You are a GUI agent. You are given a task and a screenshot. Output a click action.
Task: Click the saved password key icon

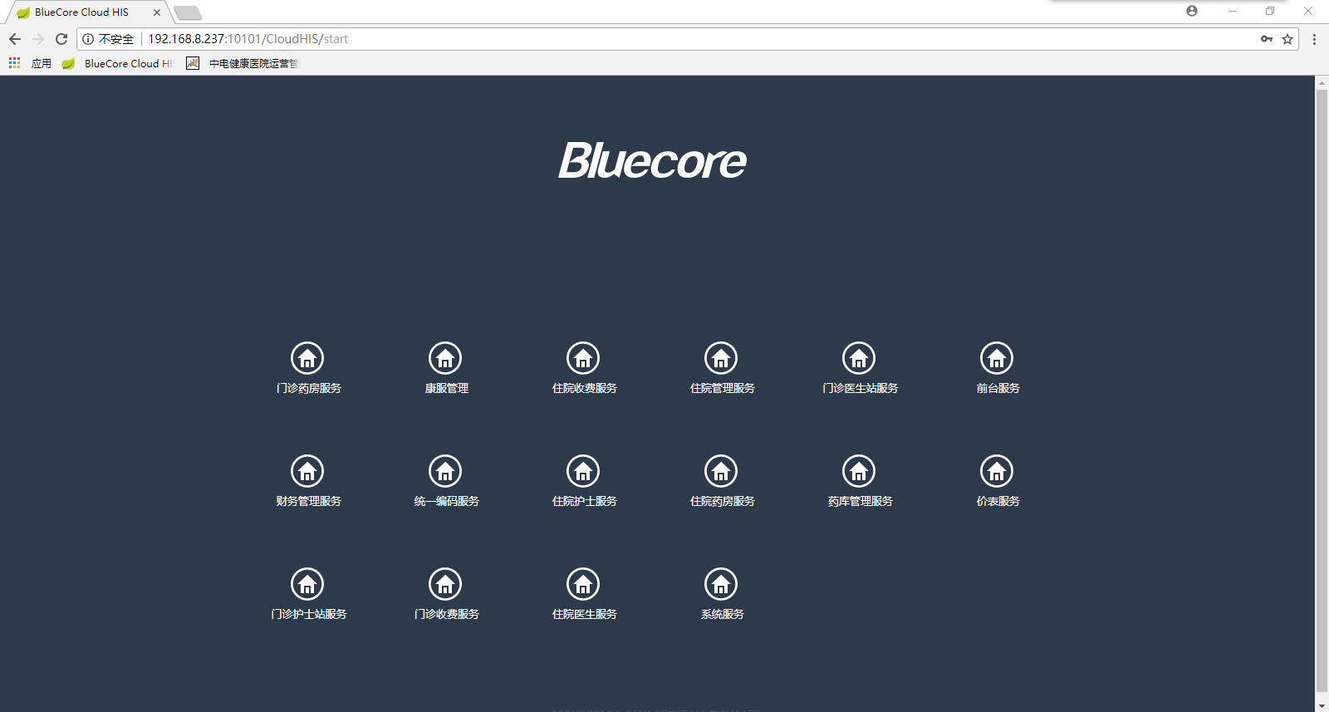tap(1267, 39)
